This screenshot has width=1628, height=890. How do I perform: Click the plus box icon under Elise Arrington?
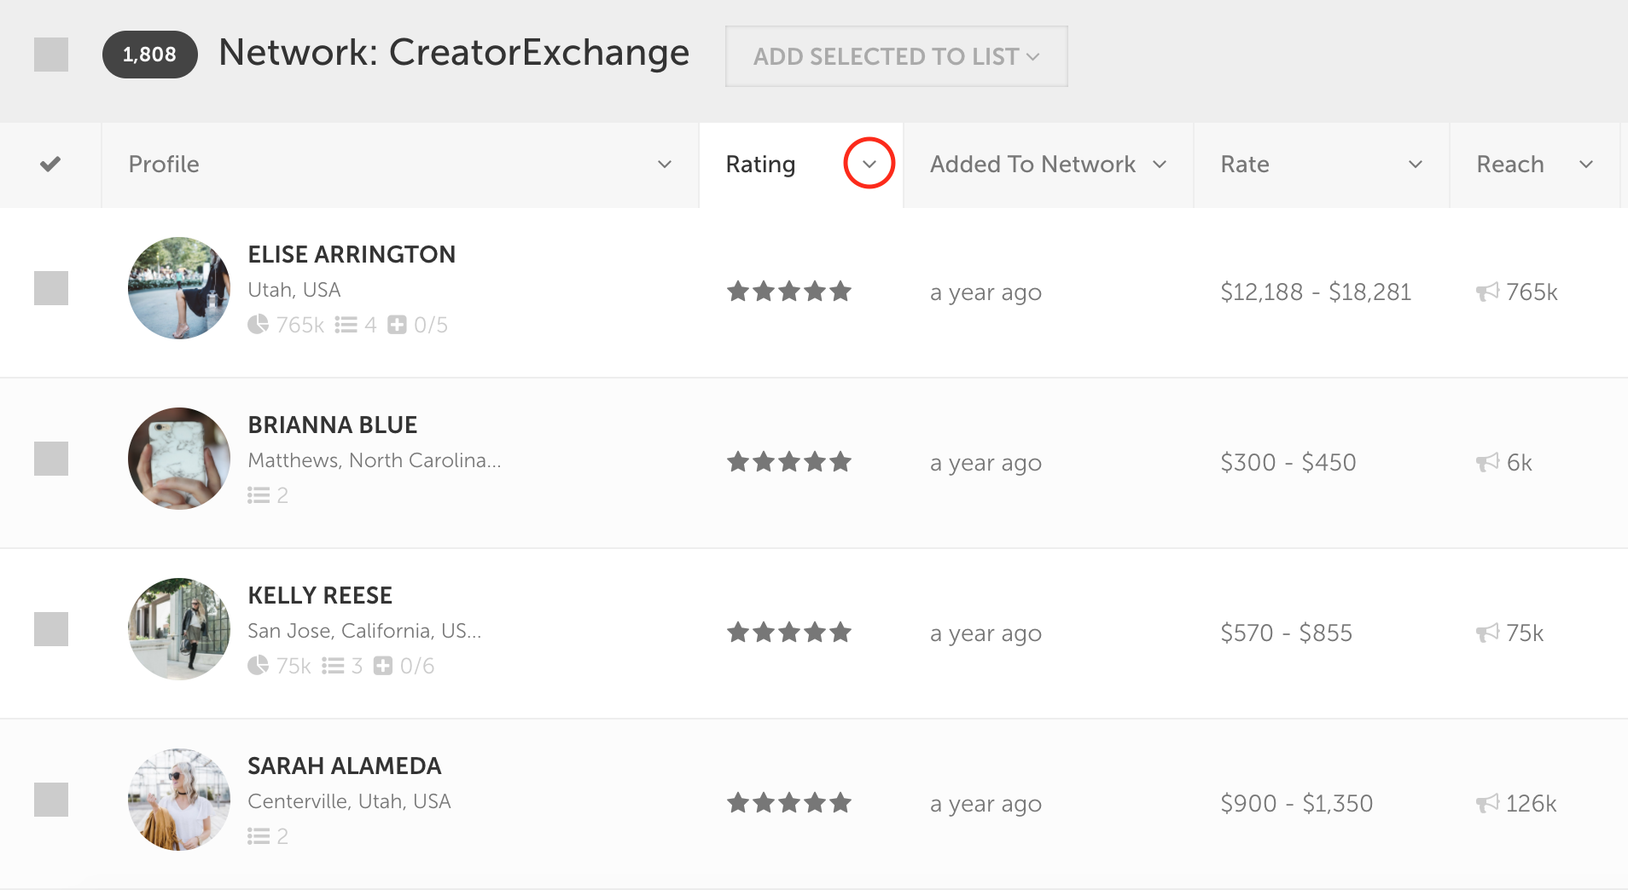pyautogui.click(x=397, y=325)
